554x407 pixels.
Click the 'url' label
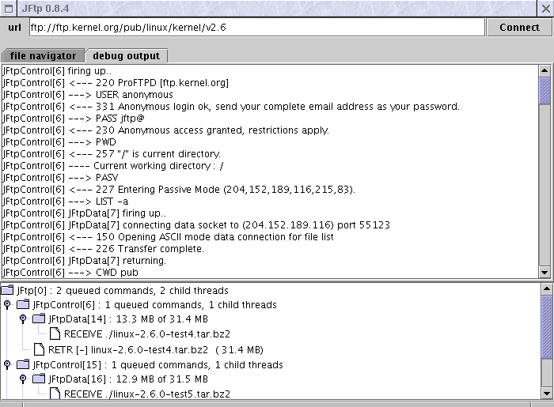point(14,28)
